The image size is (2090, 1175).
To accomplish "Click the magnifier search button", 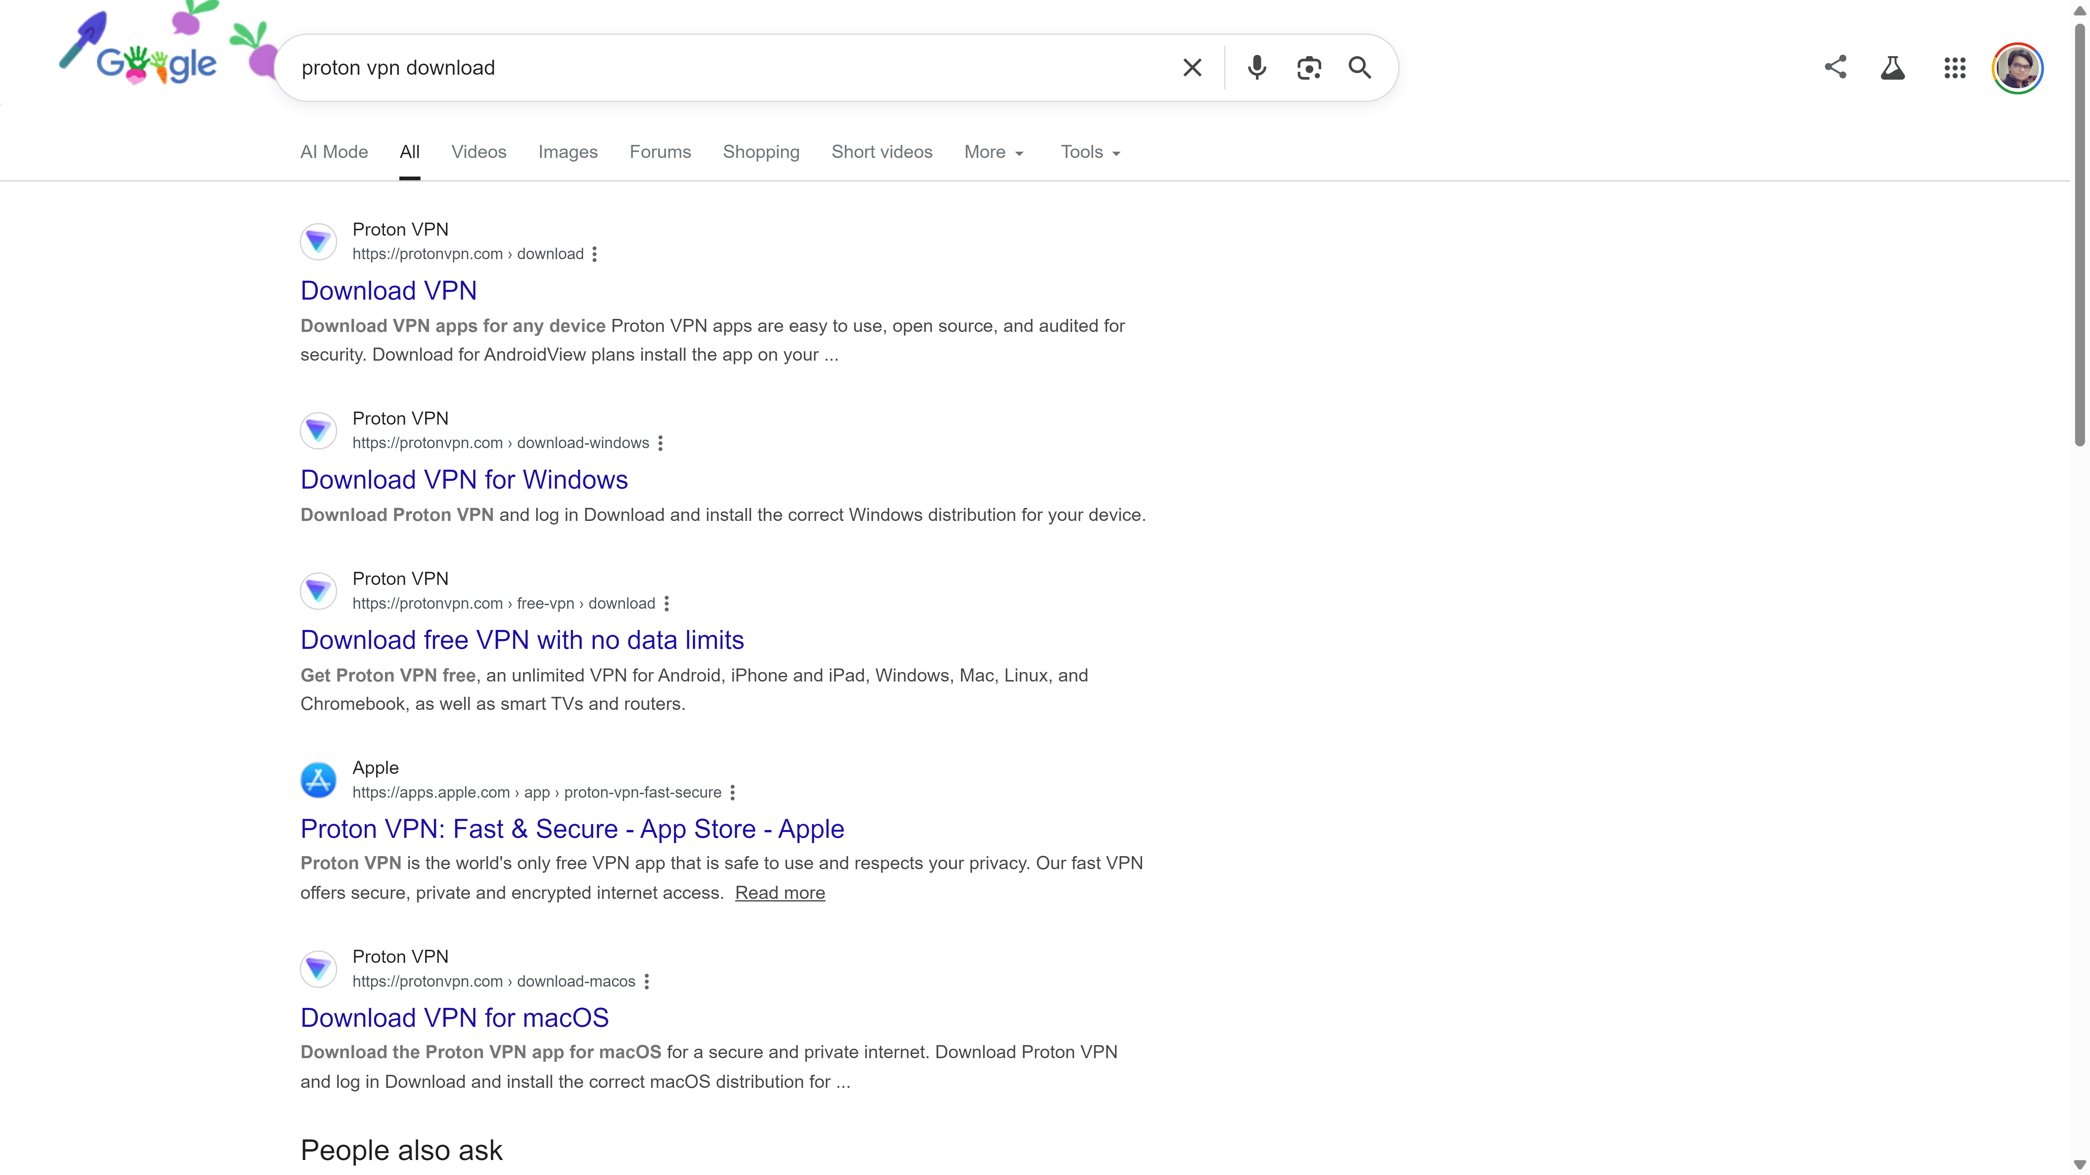I will click(x=1360, y=67).
